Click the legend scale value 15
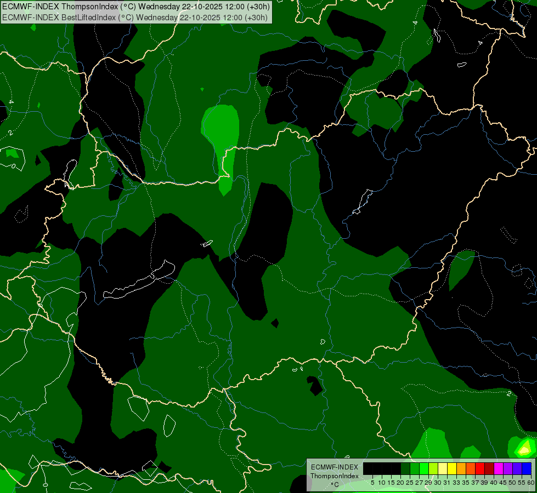The width and height of the screenshot is (537, 493). tap(391, 483)
